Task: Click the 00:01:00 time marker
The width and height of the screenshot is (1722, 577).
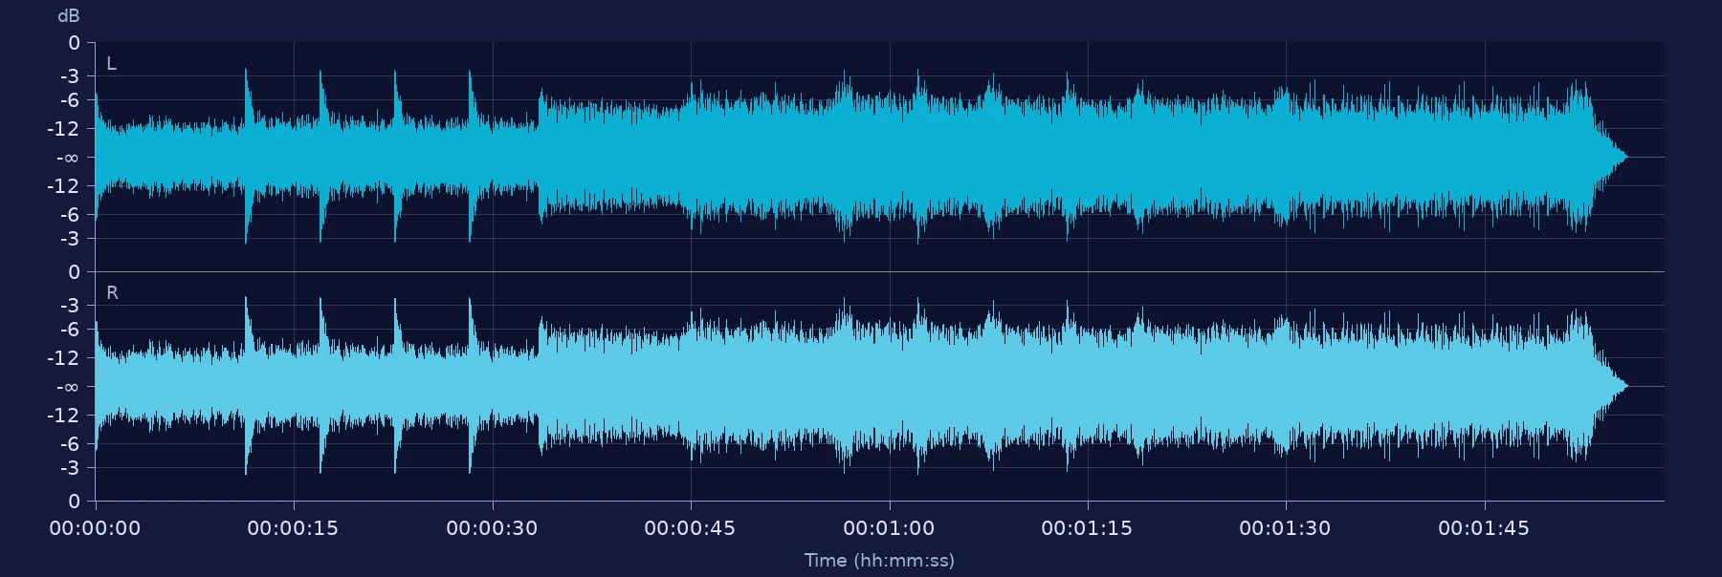Action: (x=889, y=528)
